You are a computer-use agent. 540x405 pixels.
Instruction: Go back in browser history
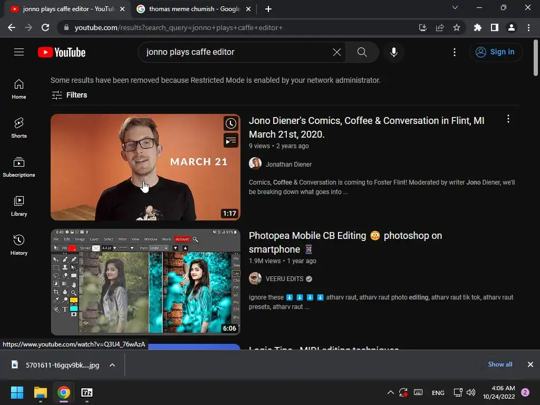pyautogui.click(x=12, y=27)
